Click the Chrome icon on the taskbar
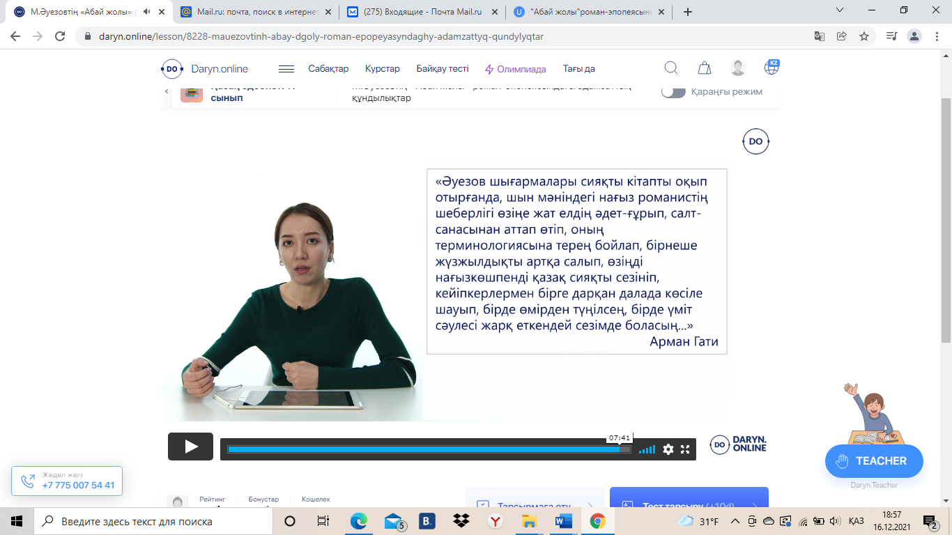952x535 pixels. tap(597, 521)
